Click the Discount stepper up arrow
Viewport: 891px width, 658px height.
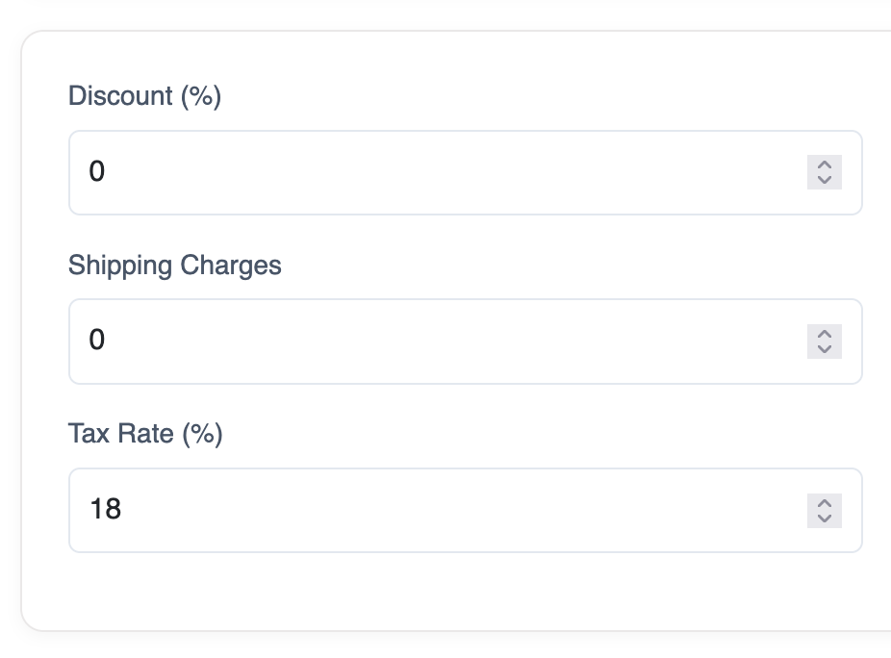click(x=824, y=164)
